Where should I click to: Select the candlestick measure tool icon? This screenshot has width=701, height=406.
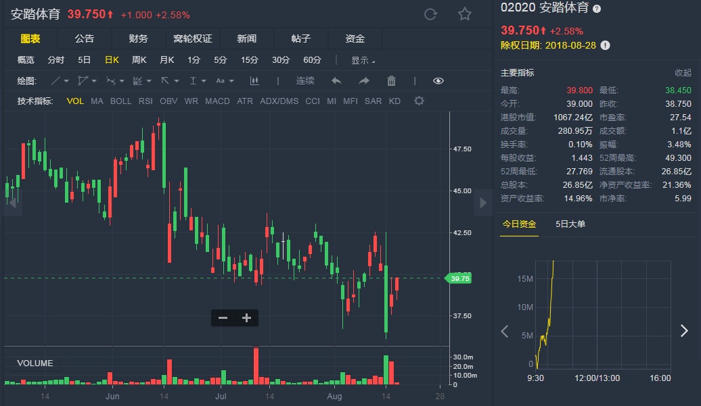pyautogui.click(x=254, y=81)
